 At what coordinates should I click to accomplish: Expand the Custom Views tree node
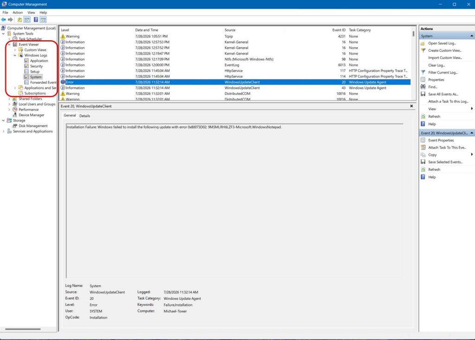[15, 50]
